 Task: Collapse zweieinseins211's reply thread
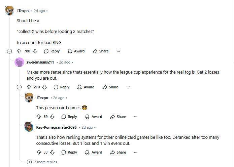pos(19,87)
